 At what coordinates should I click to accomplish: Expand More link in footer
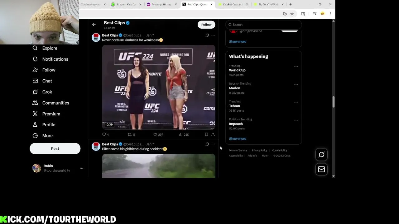point(266,156)
